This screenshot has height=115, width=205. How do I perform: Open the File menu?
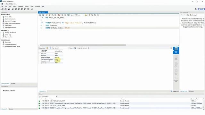[x=2, y=6]
